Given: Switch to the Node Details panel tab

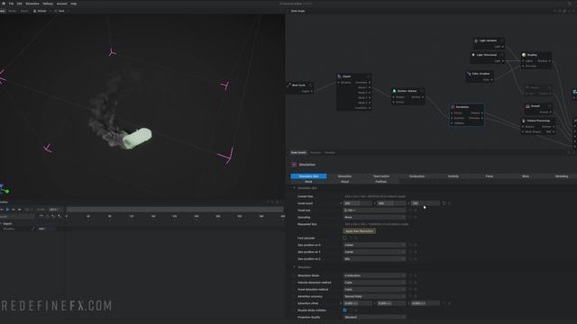Looking at the screenshot, I should (298, 152).
